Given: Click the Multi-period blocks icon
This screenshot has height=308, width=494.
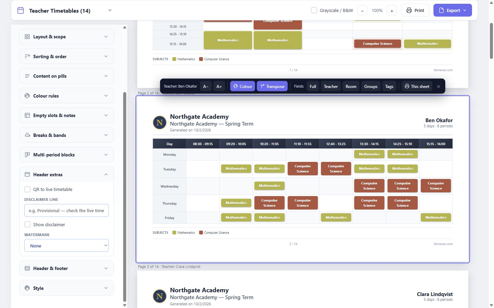Looking at the screenshot, I should [27, 155].
